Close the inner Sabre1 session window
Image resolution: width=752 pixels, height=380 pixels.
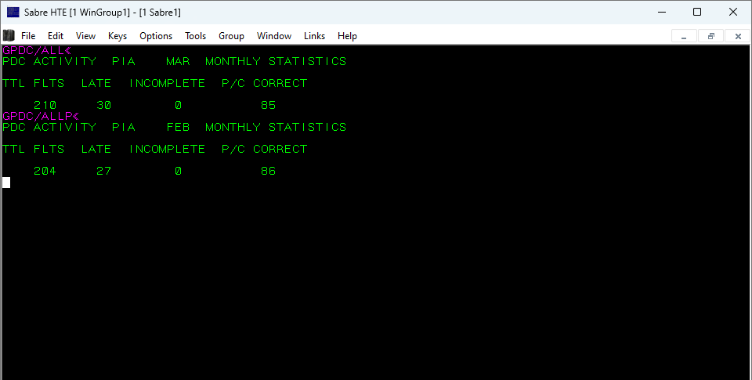click(x=737, y=36)
